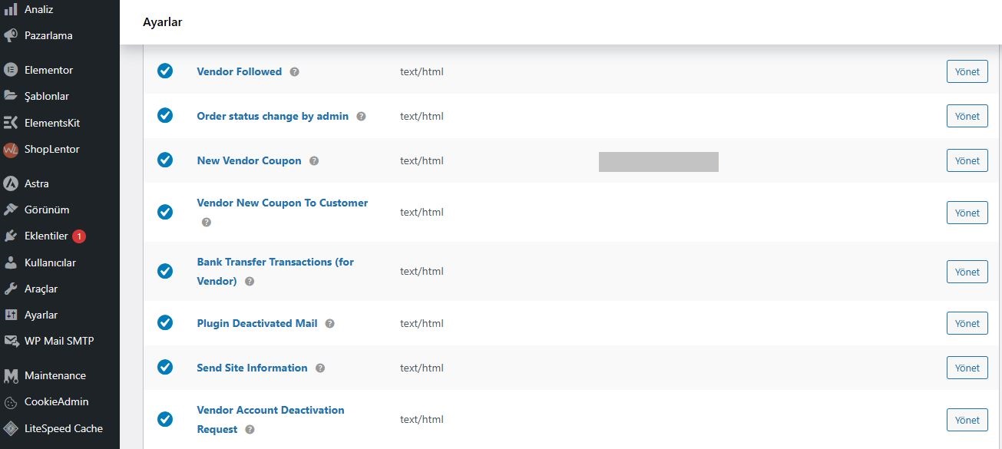Click the LiteSpeed Cache icon
This screenshot has width=1002, height=449.
coord(11,428)
